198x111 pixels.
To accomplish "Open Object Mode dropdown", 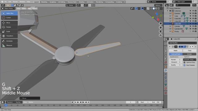I will pyautogui.click(x=8, y=8).
